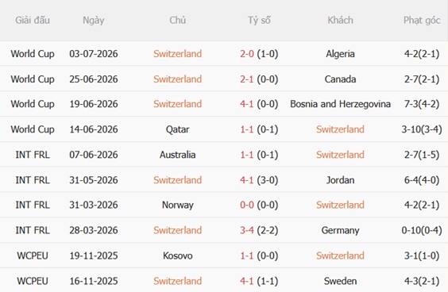The image size is (448, 292).
Task: Open the 0-0 score Norway match
Action: point(247,205)
